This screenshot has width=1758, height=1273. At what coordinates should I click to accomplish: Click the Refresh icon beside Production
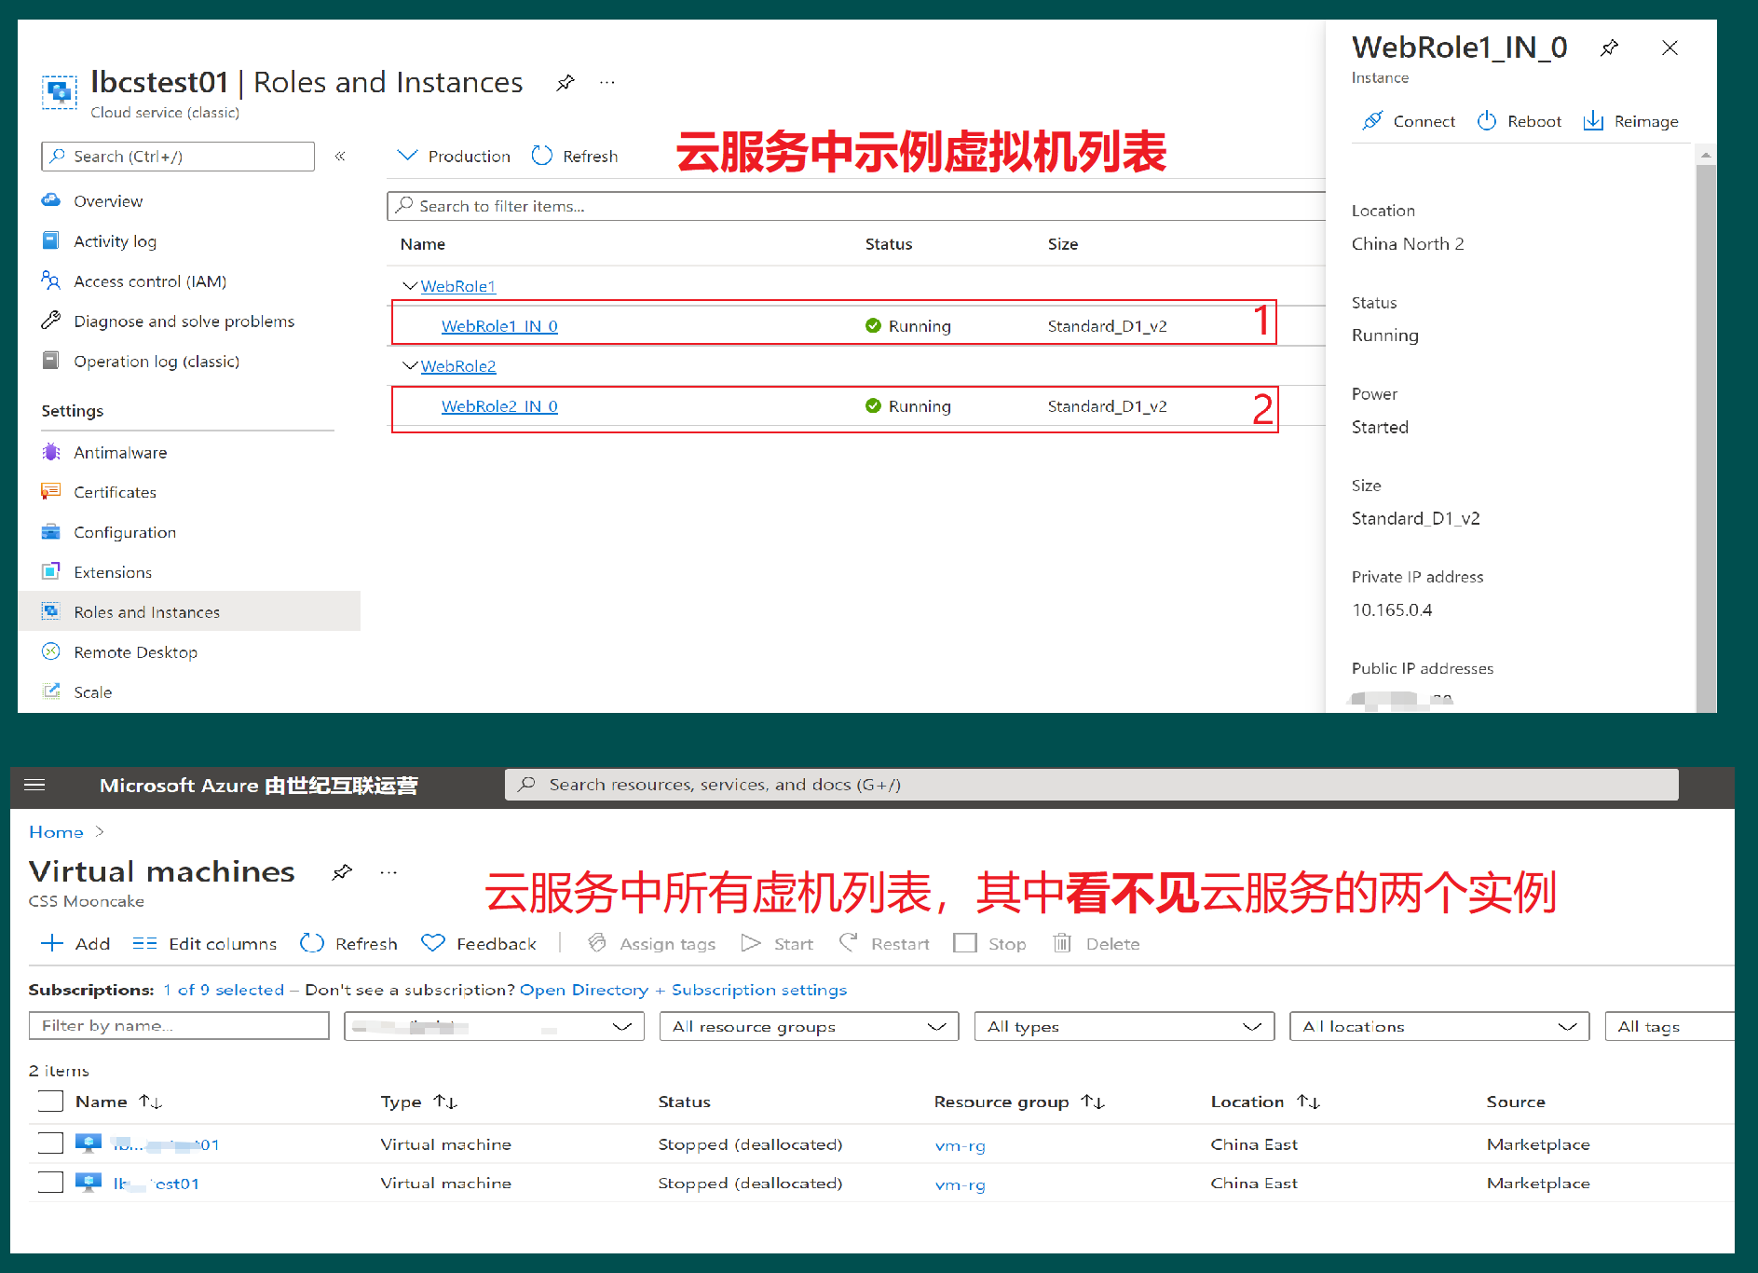click(x=542, y=156)
